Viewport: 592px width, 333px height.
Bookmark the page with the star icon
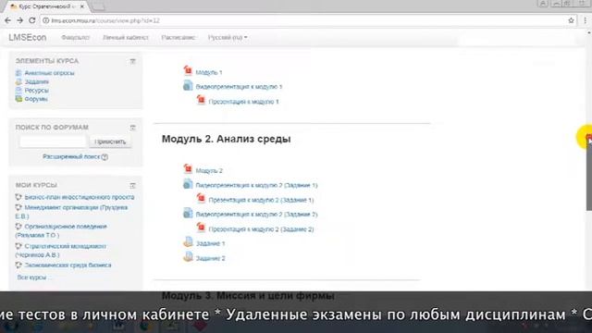pos(571,20)
